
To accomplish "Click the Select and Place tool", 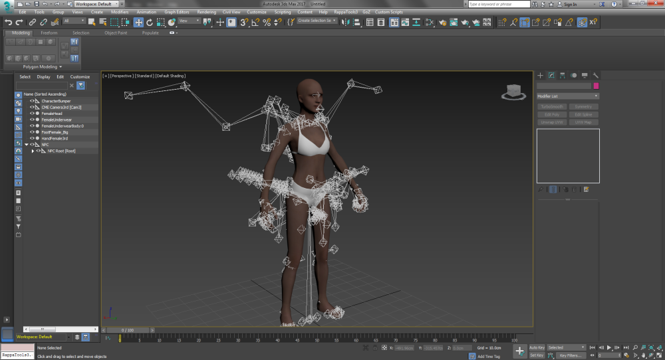I will pos(172,23).
